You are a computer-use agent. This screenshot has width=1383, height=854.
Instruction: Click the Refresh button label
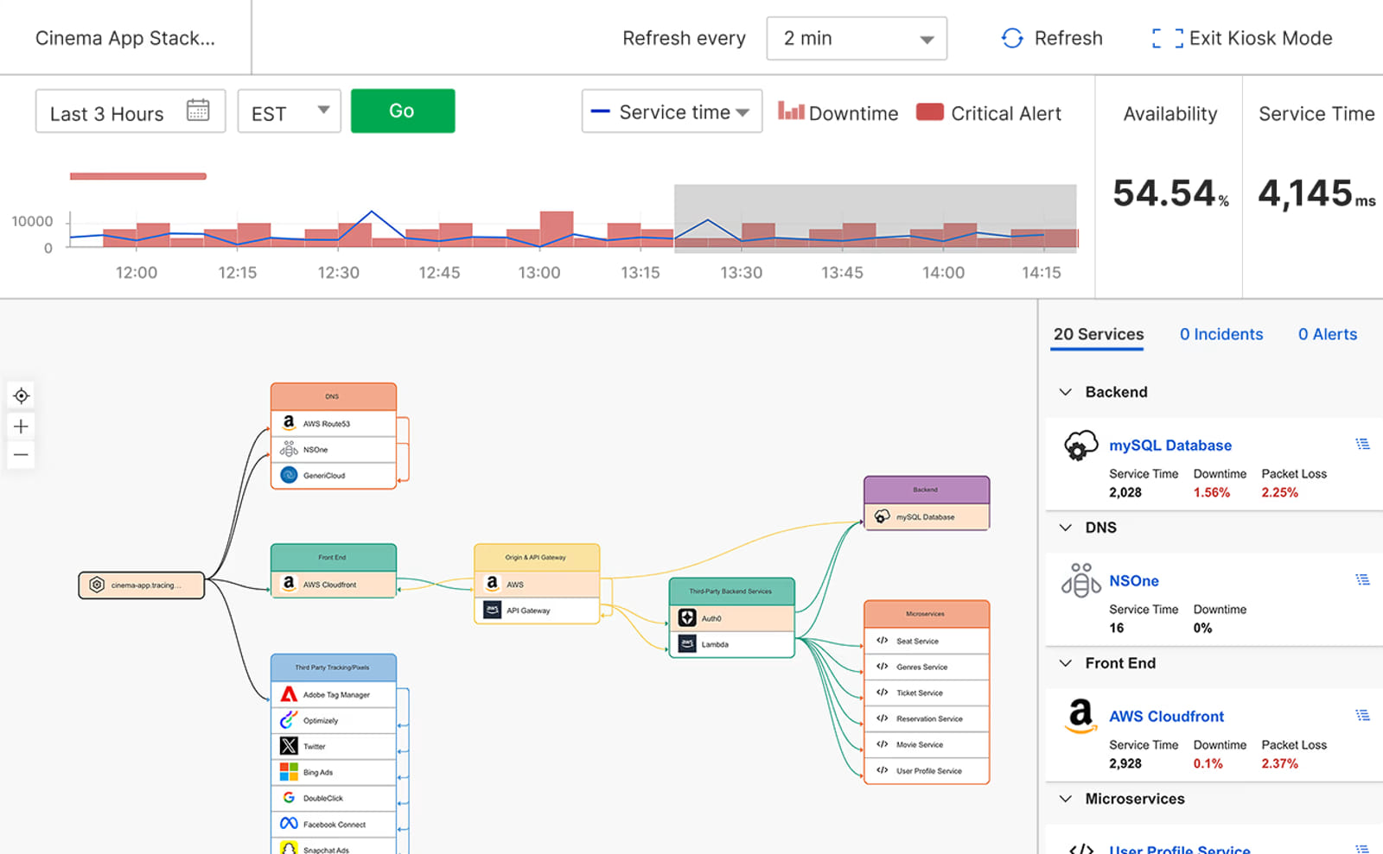[1068, 38]
